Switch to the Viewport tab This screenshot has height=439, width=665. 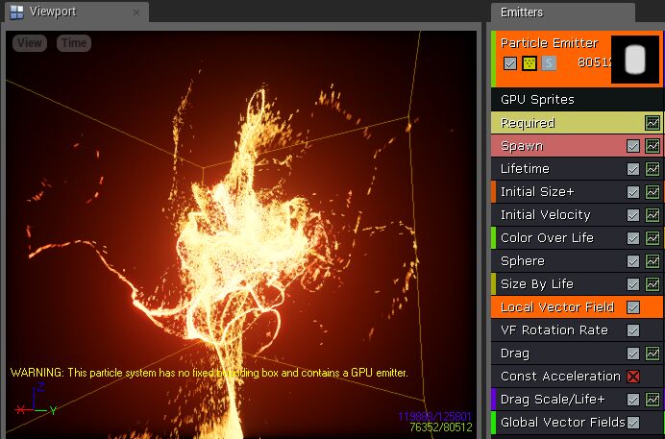(x=76, y=12)
